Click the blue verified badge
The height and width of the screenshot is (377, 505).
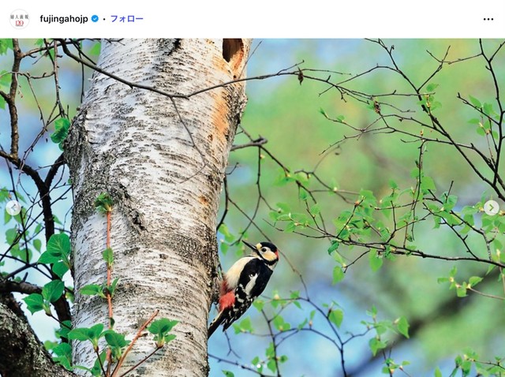[x=95, y=19]
